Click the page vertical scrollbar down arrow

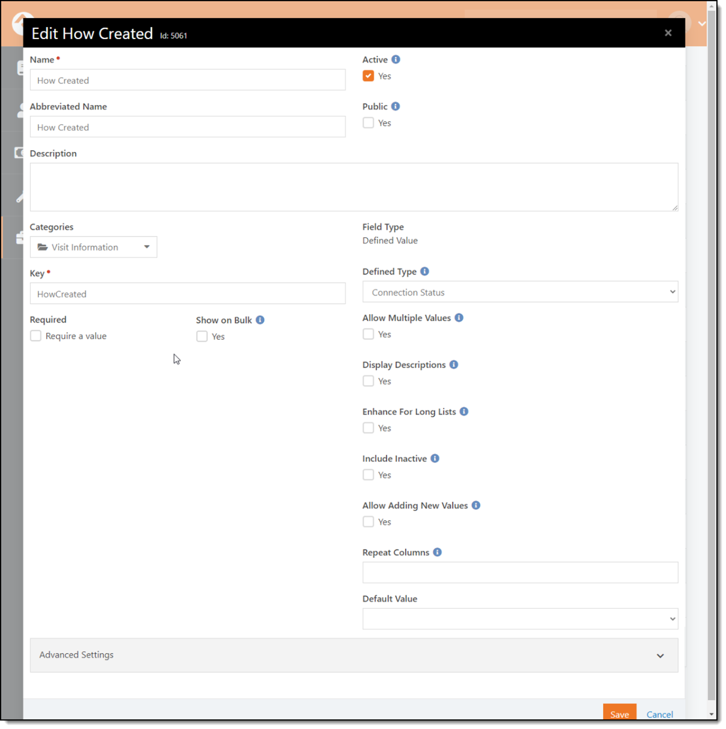click(712, 714)
